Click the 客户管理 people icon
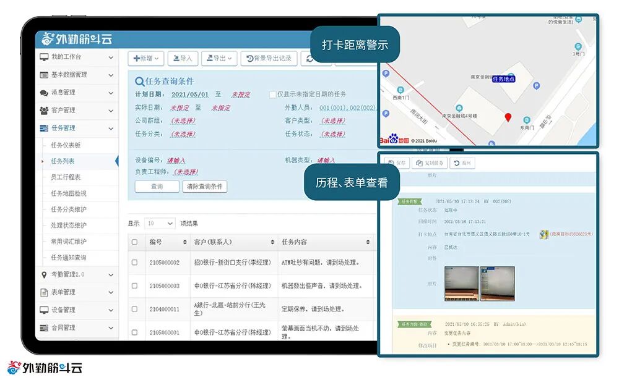The height and width of the screenshot is (380, 619). (x=44, y=111)
